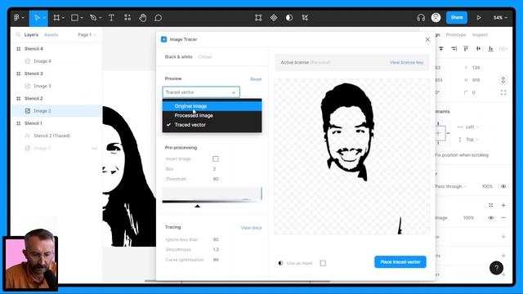Click the Reset link in Preview
The image size is (523, 294).
256,79
